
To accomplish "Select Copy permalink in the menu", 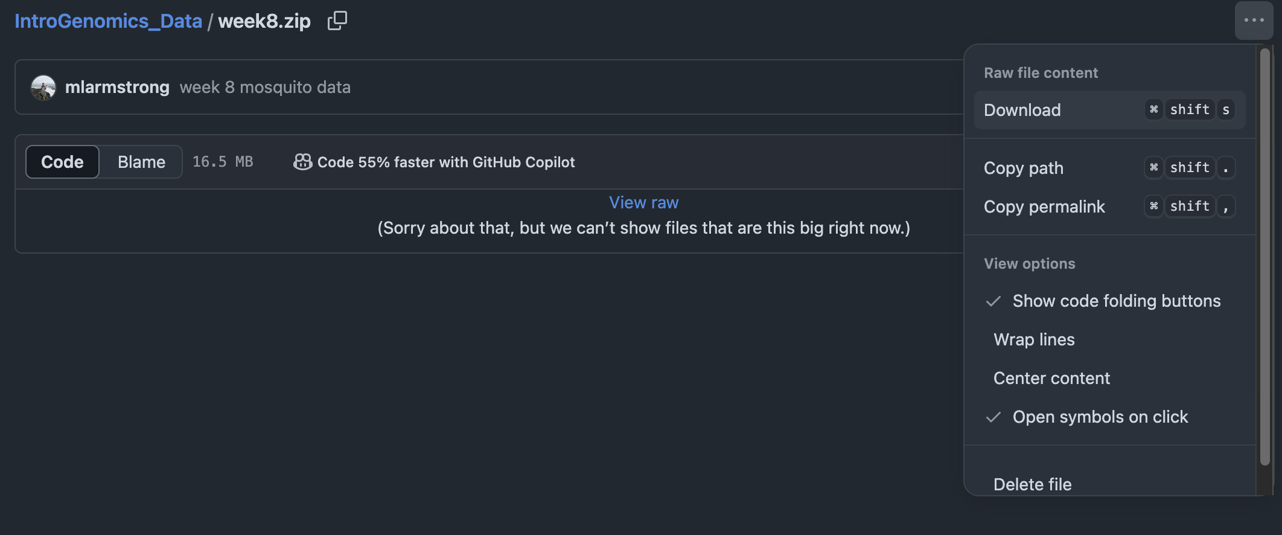I will pyautogui.click(x=1044, y=207).
